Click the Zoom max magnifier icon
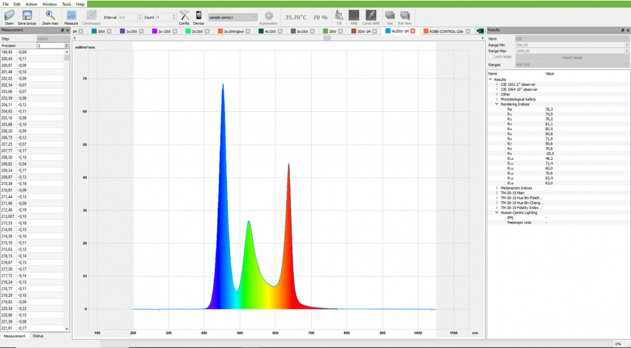 (50, 15)
